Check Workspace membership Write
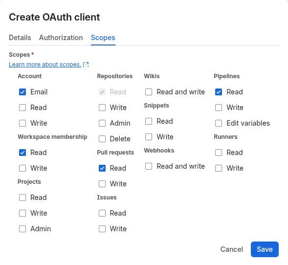288x265 pixels. click(22, 168)
